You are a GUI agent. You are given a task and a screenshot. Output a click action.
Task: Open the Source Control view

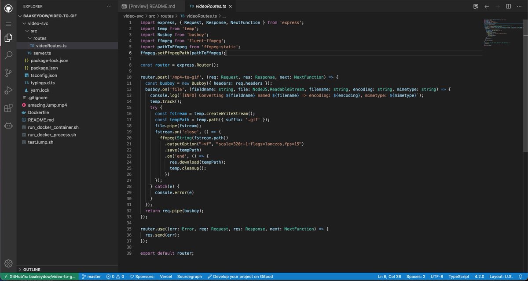point(8,73)
